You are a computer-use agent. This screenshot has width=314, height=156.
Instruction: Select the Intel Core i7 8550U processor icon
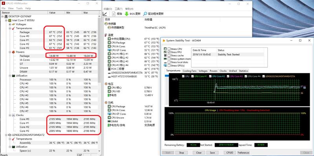coord(10,20)
